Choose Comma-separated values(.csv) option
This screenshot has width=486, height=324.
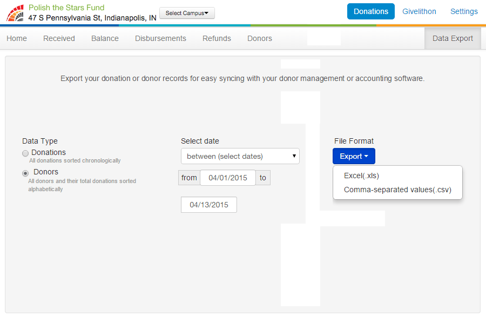tap(397, 190)
